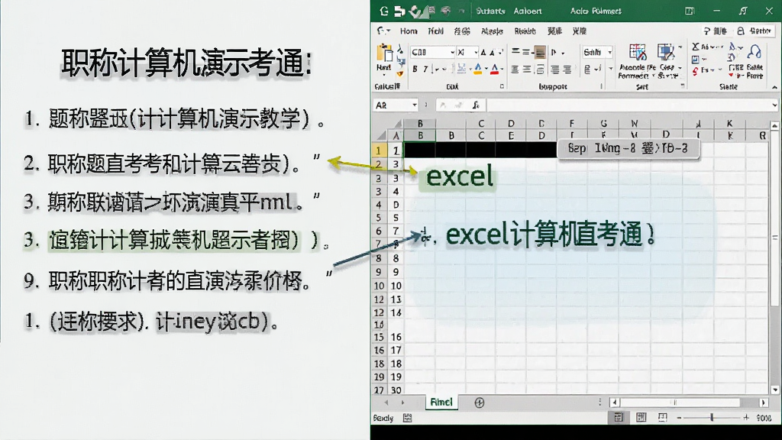Toggle the highlighted middle align button
The height and width of the screenshot is (440, 782).
(540, 52)
